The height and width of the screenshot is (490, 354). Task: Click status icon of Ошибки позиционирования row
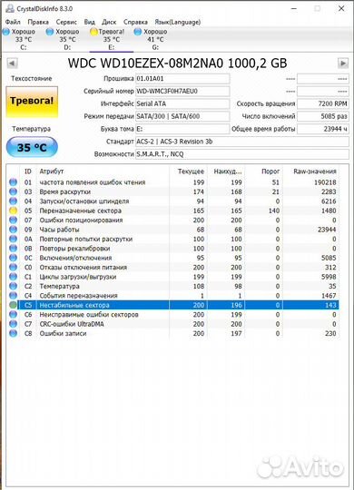tap(13, 220)
